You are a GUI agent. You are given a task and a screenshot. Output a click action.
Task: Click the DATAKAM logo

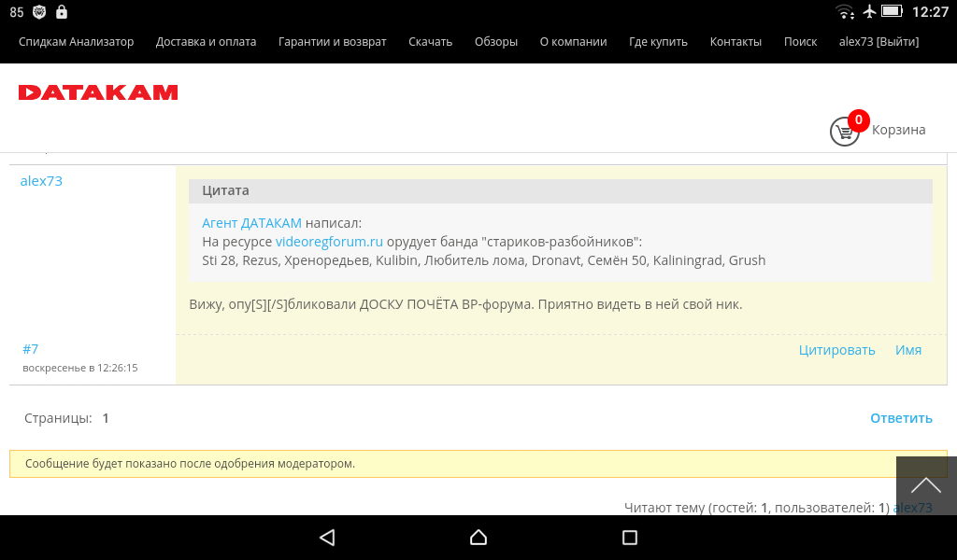[x=97, y=92]
